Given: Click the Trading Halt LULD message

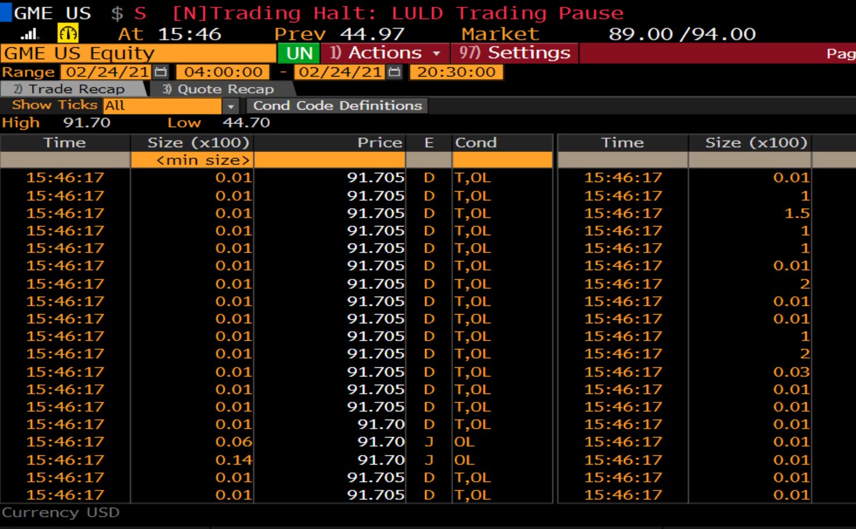Looking at the screenshot, I should (398, 13).
